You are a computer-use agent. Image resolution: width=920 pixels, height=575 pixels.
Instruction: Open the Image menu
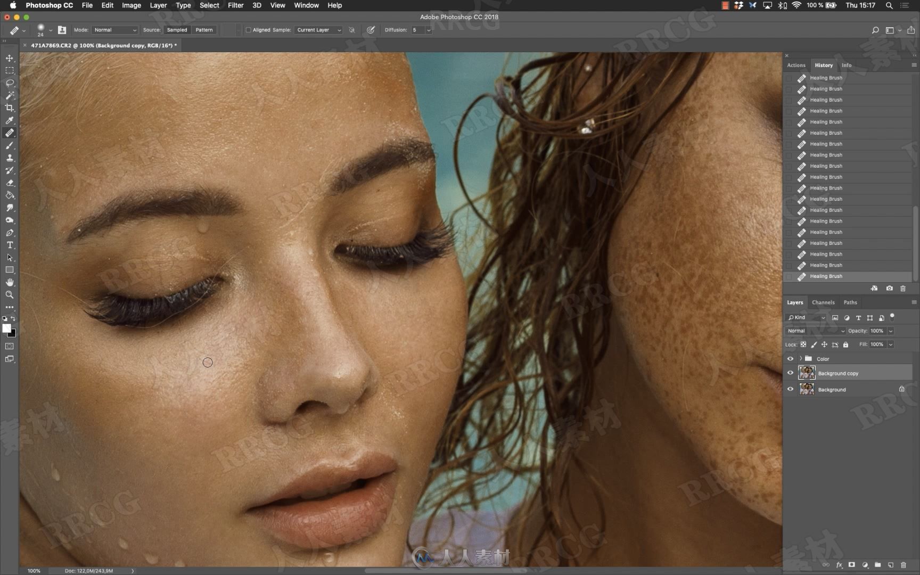coord(132,5)
